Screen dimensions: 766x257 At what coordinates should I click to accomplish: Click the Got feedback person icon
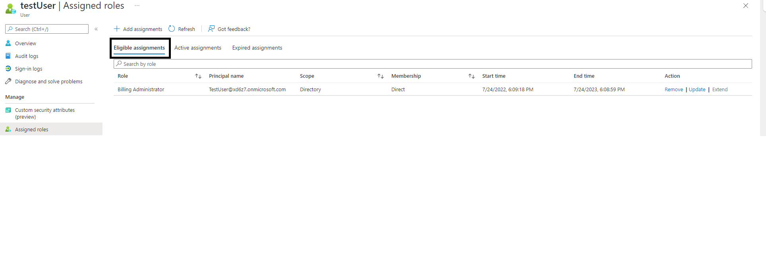[x=211, y=29]
